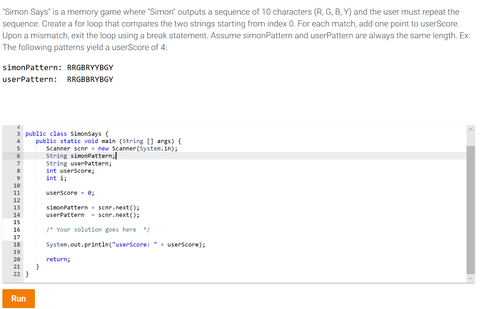Click line number 22 in the gutter
The height and width of the screenshot is (309, 483).
[x=17, y=274]
